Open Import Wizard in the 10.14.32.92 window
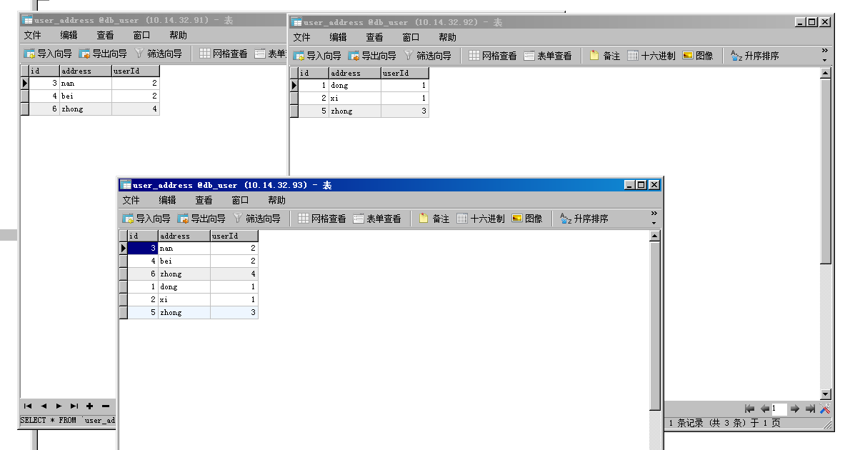 pyautogui.click(x=317, y=56)
